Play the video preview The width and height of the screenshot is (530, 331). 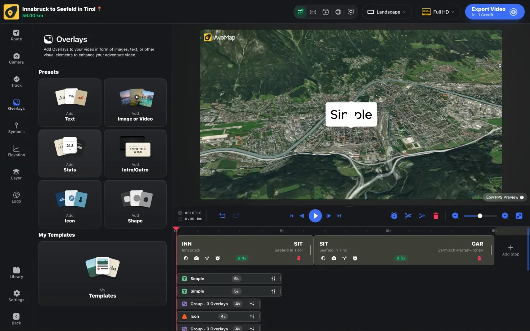[315, 216]
